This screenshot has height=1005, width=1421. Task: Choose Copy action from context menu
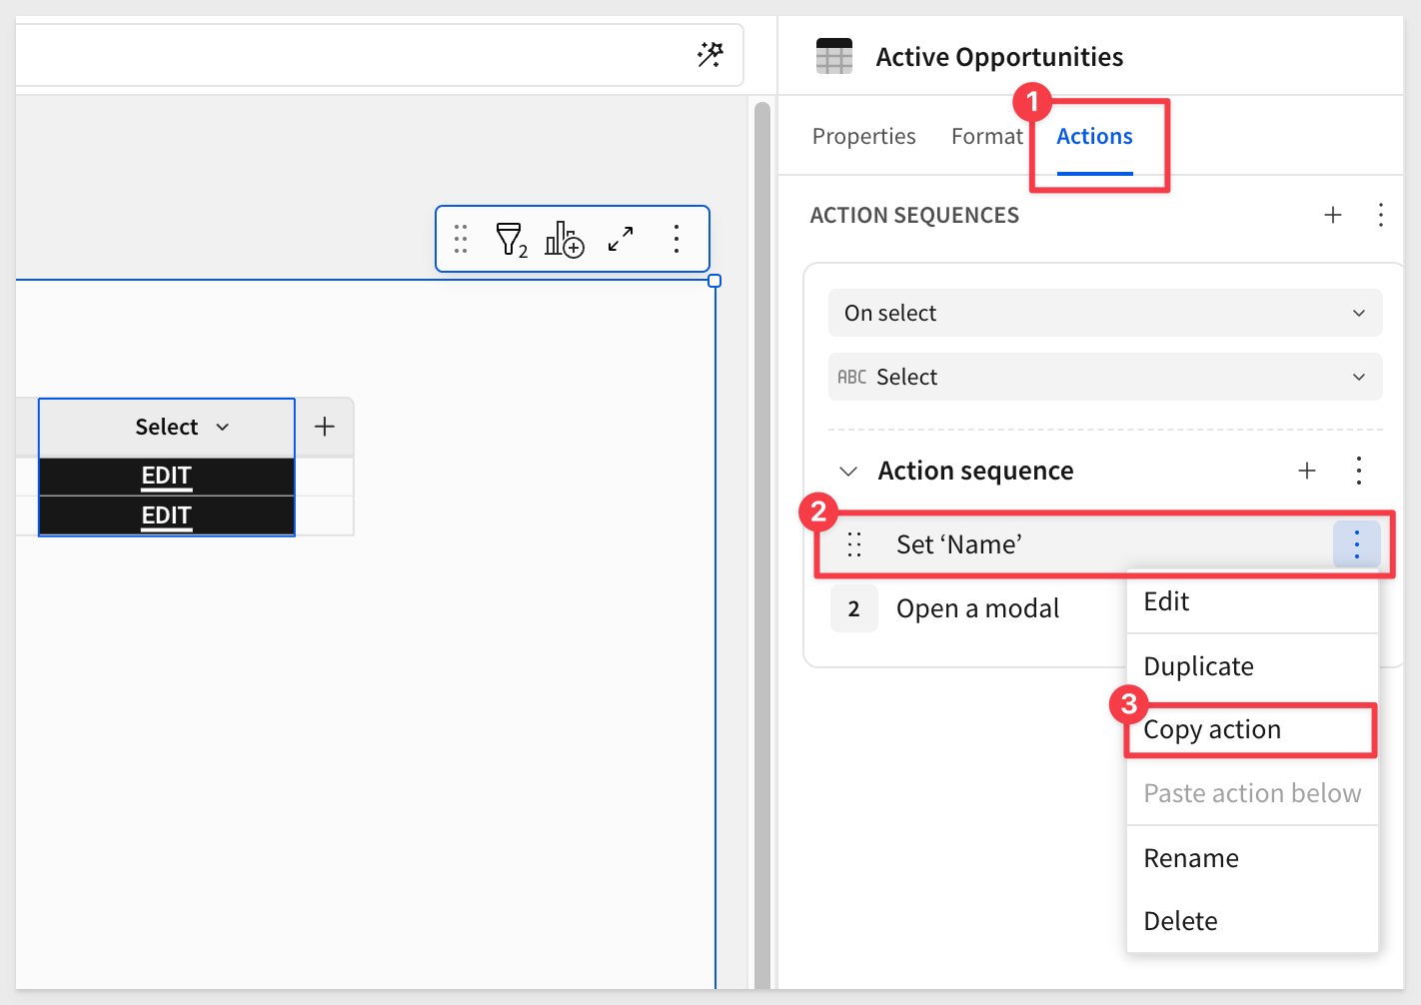pos(1211,730)
